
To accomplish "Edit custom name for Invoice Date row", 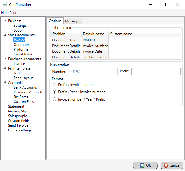I will point(143,51).
